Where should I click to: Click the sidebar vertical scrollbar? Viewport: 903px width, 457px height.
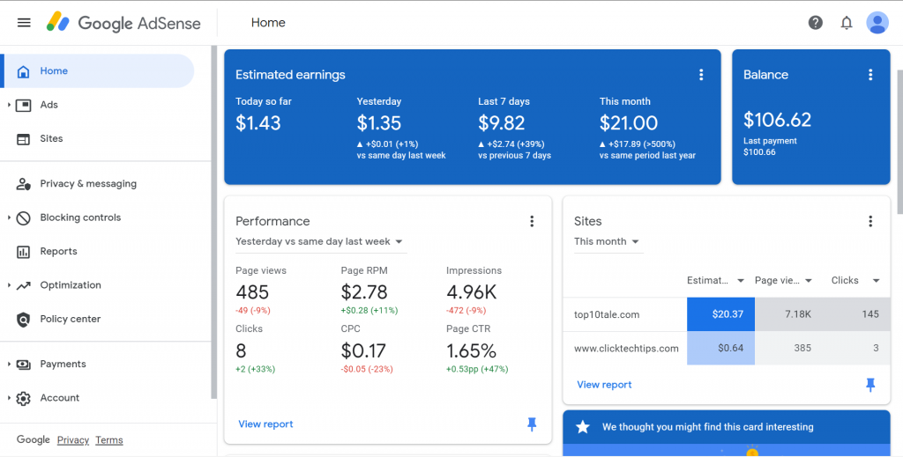(x=213, y=220)
